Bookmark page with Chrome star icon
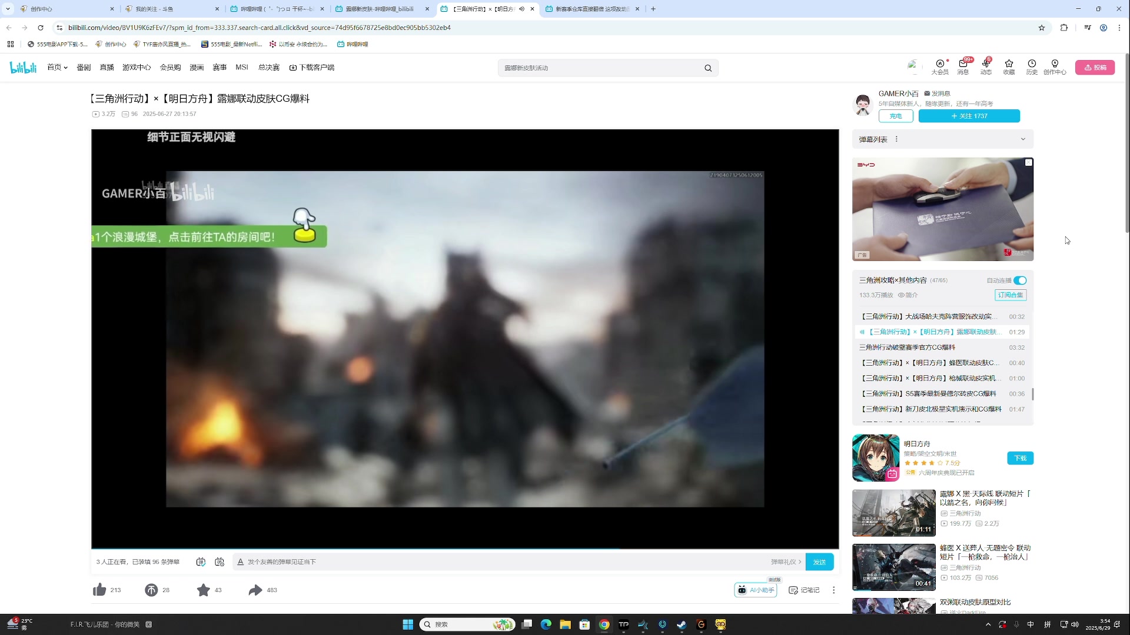 (1041, 28)
